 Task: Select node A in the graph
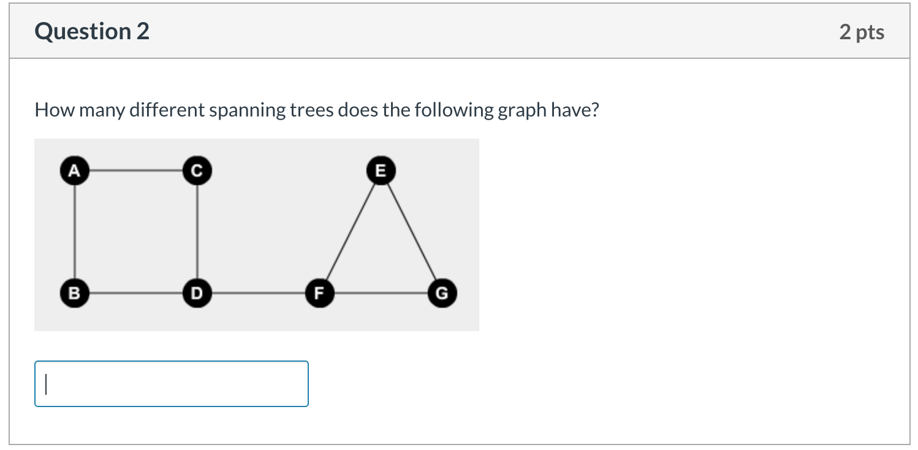(x=74, y=170)
